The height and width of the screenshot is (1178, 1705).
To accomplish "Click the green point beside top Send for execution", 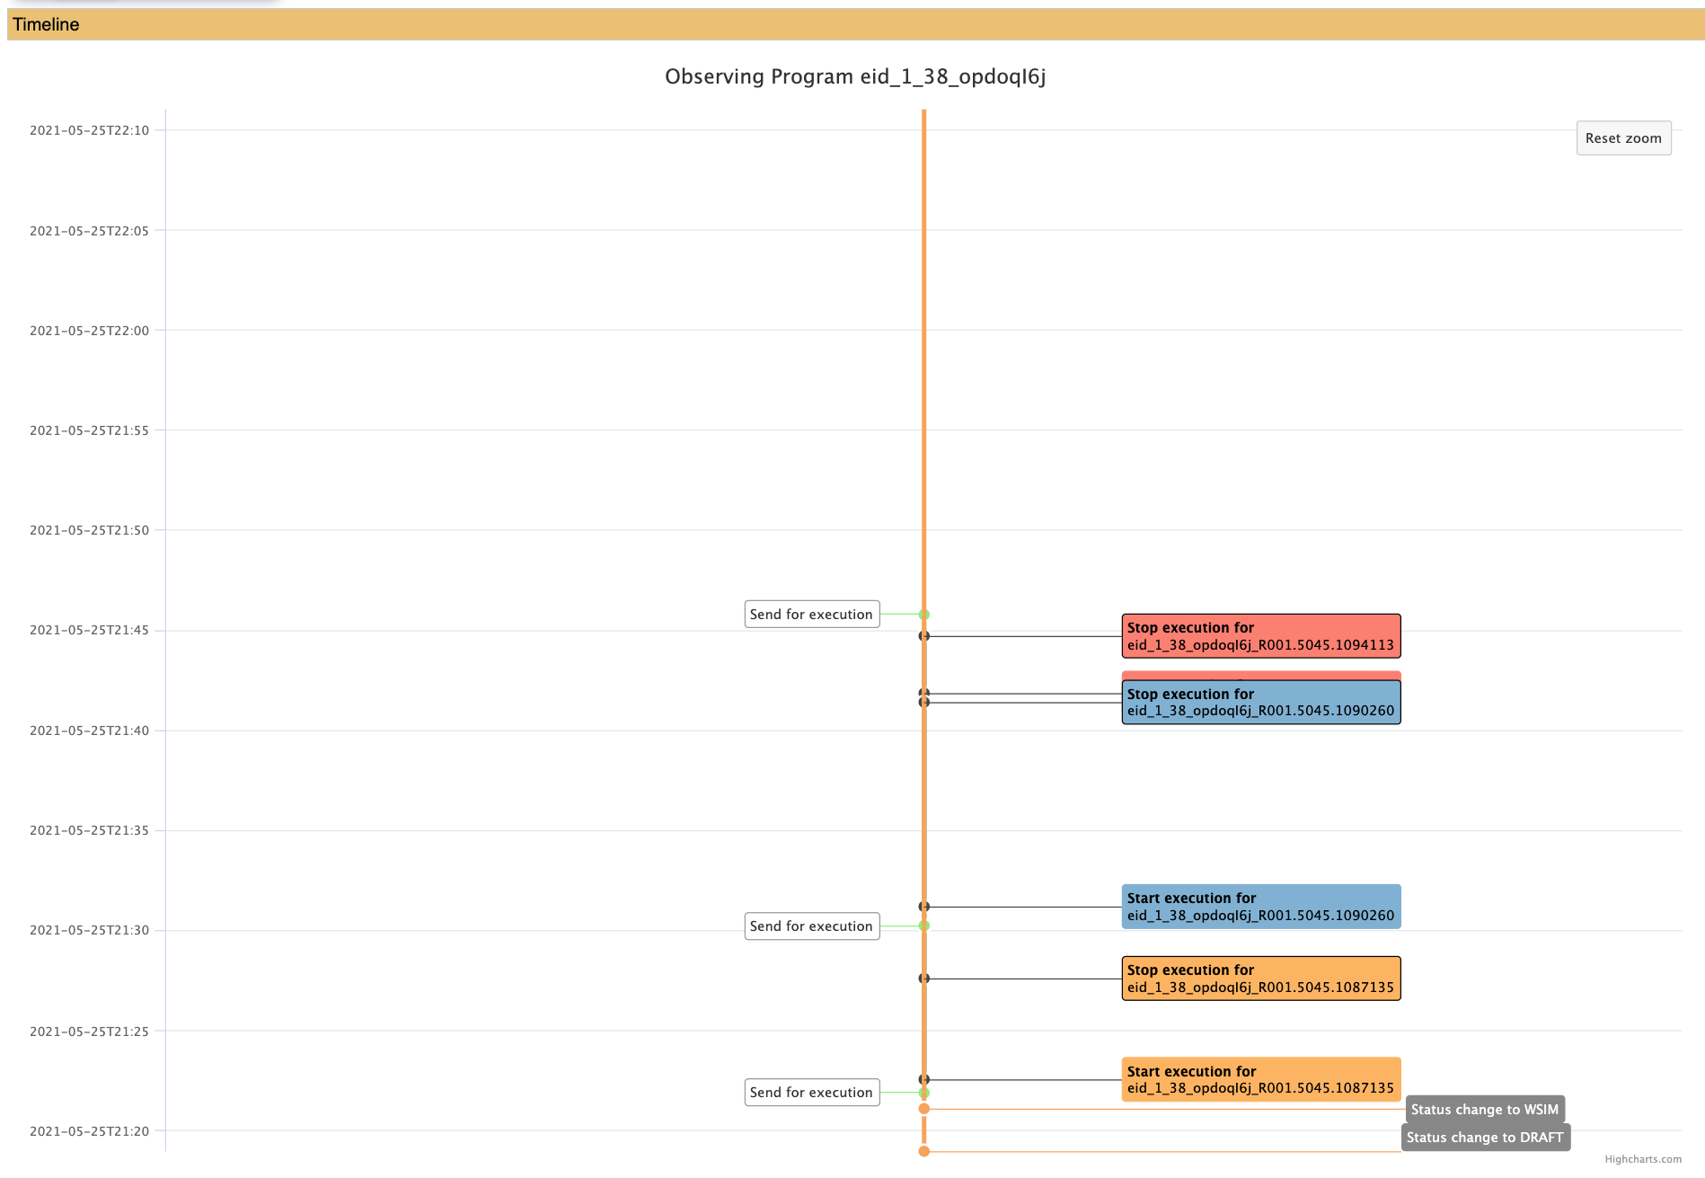I will [924, 615].
